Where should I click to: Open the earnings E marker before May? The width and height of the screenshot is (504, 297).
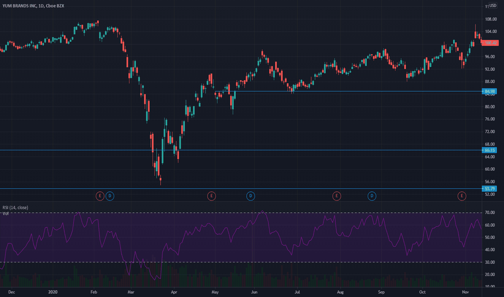(211, 196)
